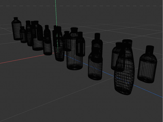Select the leftmost wireframe bottle

(x=16, y=29)
